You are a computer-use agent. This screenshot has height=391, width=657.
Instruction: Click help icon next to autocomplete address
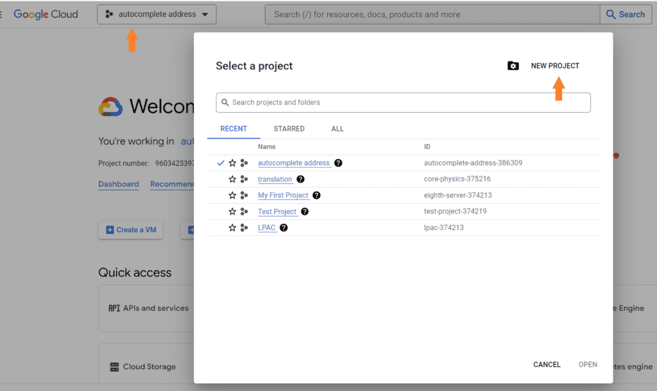pos(338,163)
